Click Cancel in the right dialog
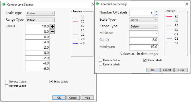Viewport: 191px width, 102px height. point(167,70)
